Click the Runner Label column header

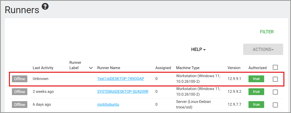click(x=75, y=65)
